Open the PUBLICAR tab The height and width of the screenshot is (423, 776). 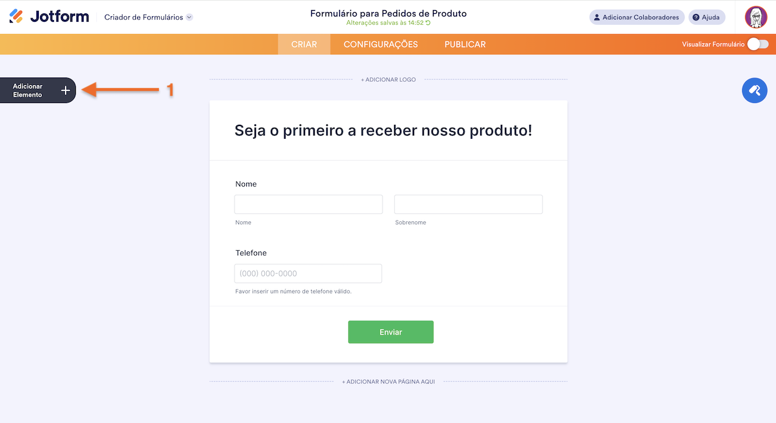point(464,44)
